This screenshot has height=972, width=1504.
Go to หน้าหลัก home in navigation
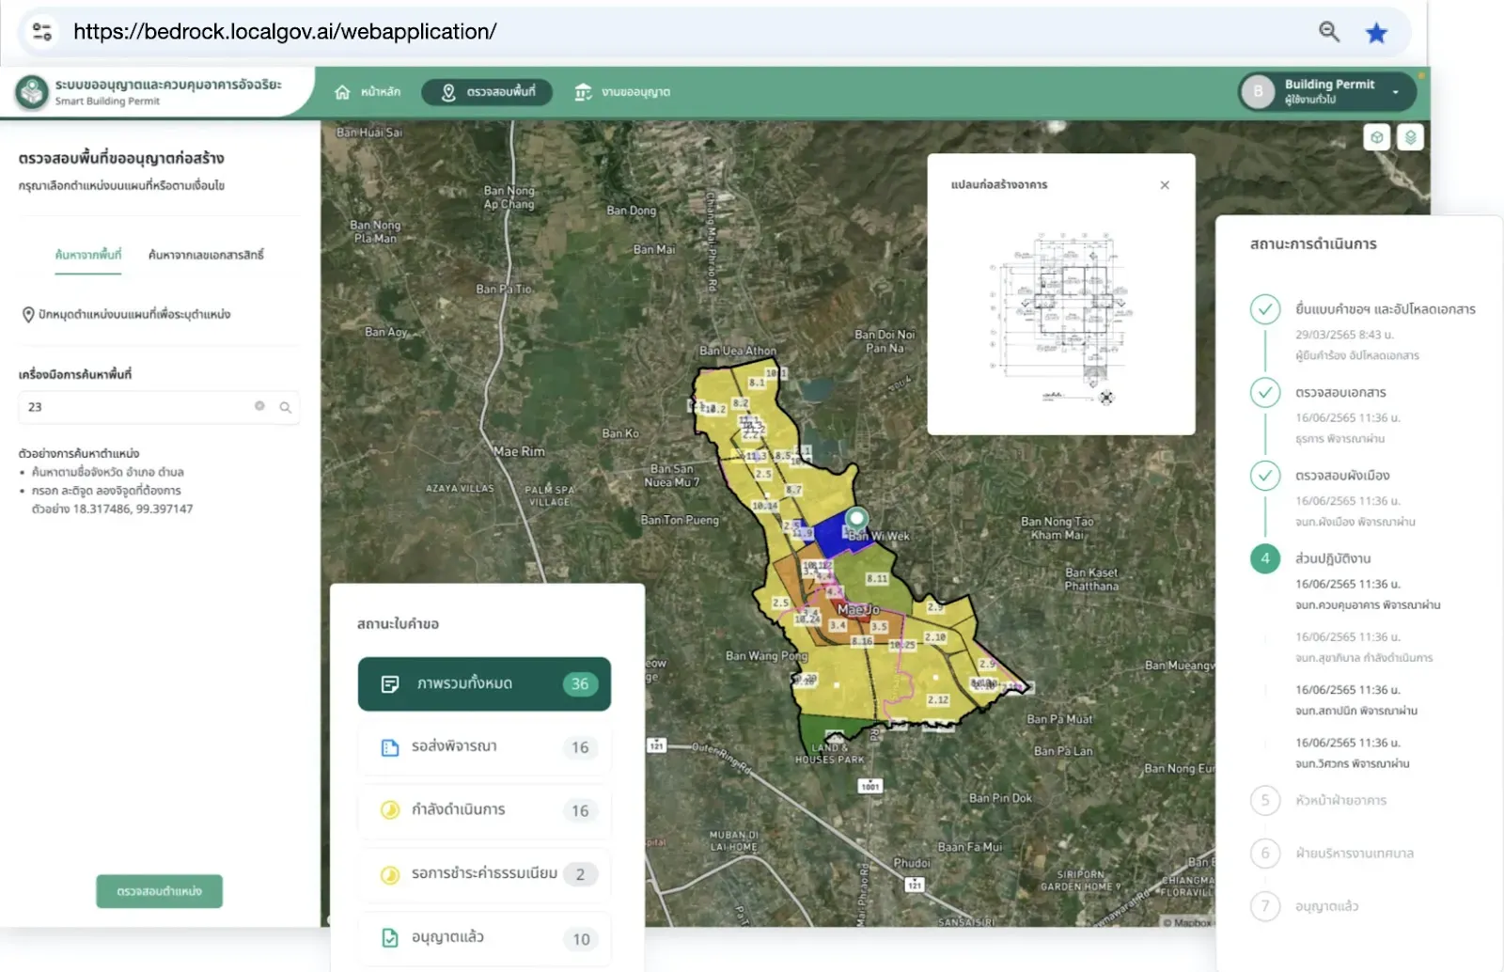point(368,92)
